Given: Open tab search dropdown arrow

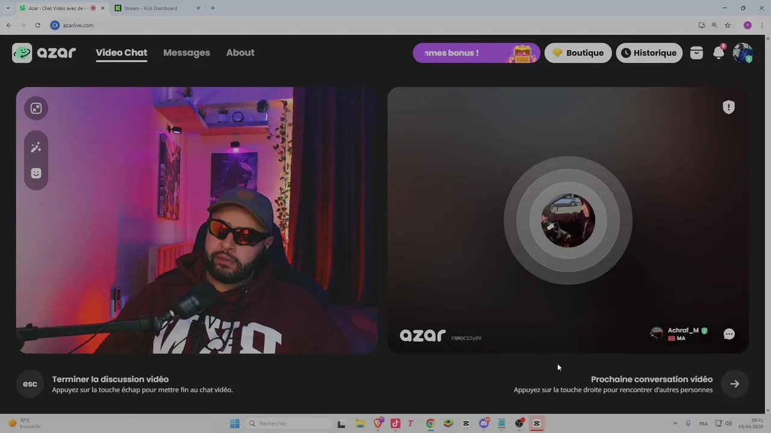Looking at the screenshot, I should tap(7, 8).
